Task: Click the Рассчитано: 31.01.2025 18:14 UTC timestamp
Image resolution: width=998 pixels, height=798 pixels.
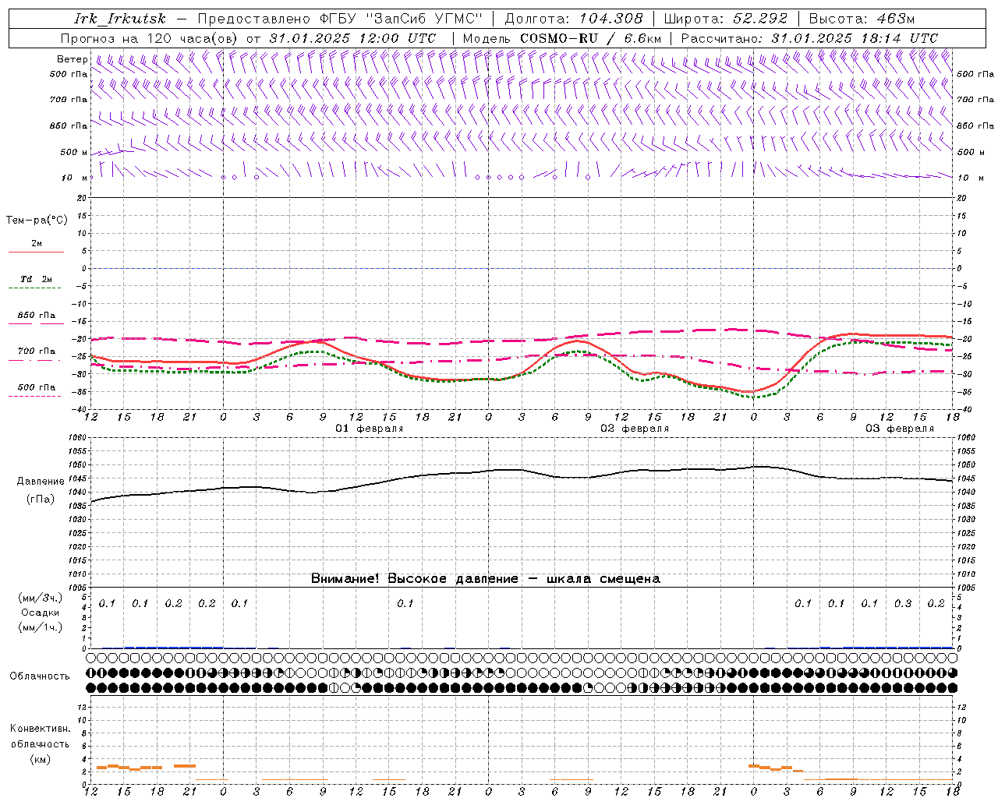Action: tap(809, 38)
